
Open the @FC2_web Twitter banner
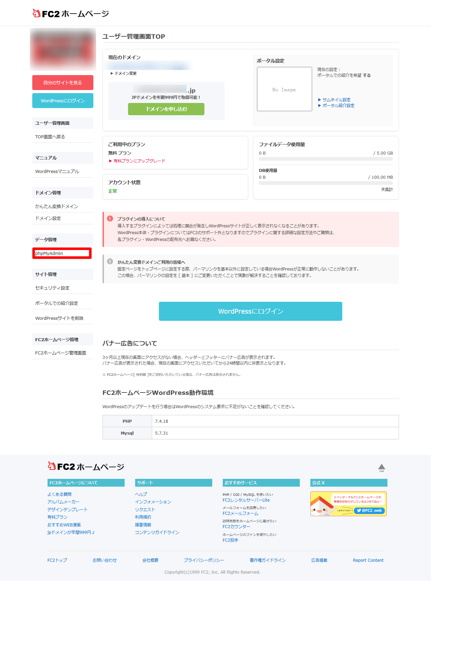(x=348, y=504)
